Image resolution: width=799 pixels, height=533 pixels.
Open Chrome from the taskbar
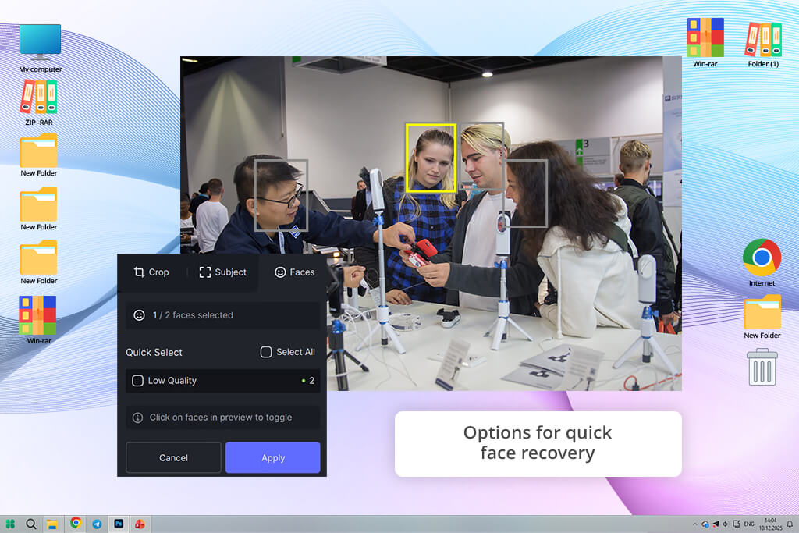click(76, 523)
